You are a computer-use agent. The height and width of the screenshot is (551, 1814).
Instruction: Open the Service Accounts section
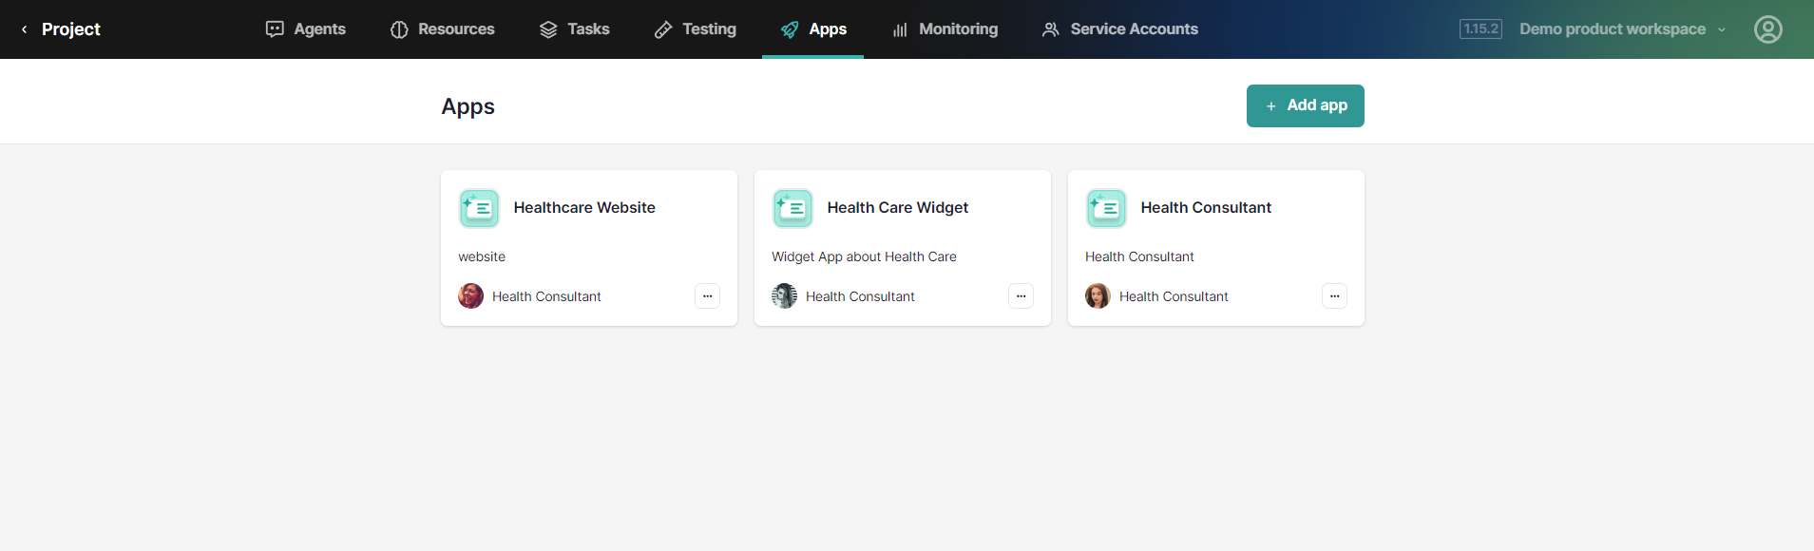(x=1119, y=29)
